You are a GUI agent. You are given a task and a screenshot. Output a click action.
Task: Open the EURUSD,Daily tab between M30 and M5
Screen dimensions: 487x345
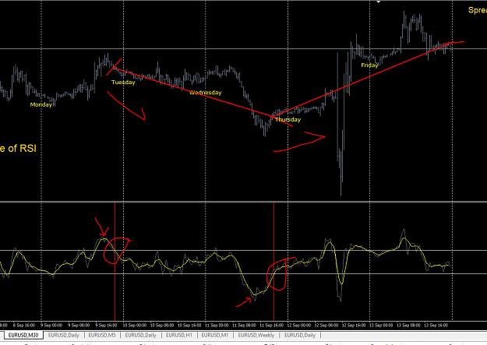coord(64,336)
